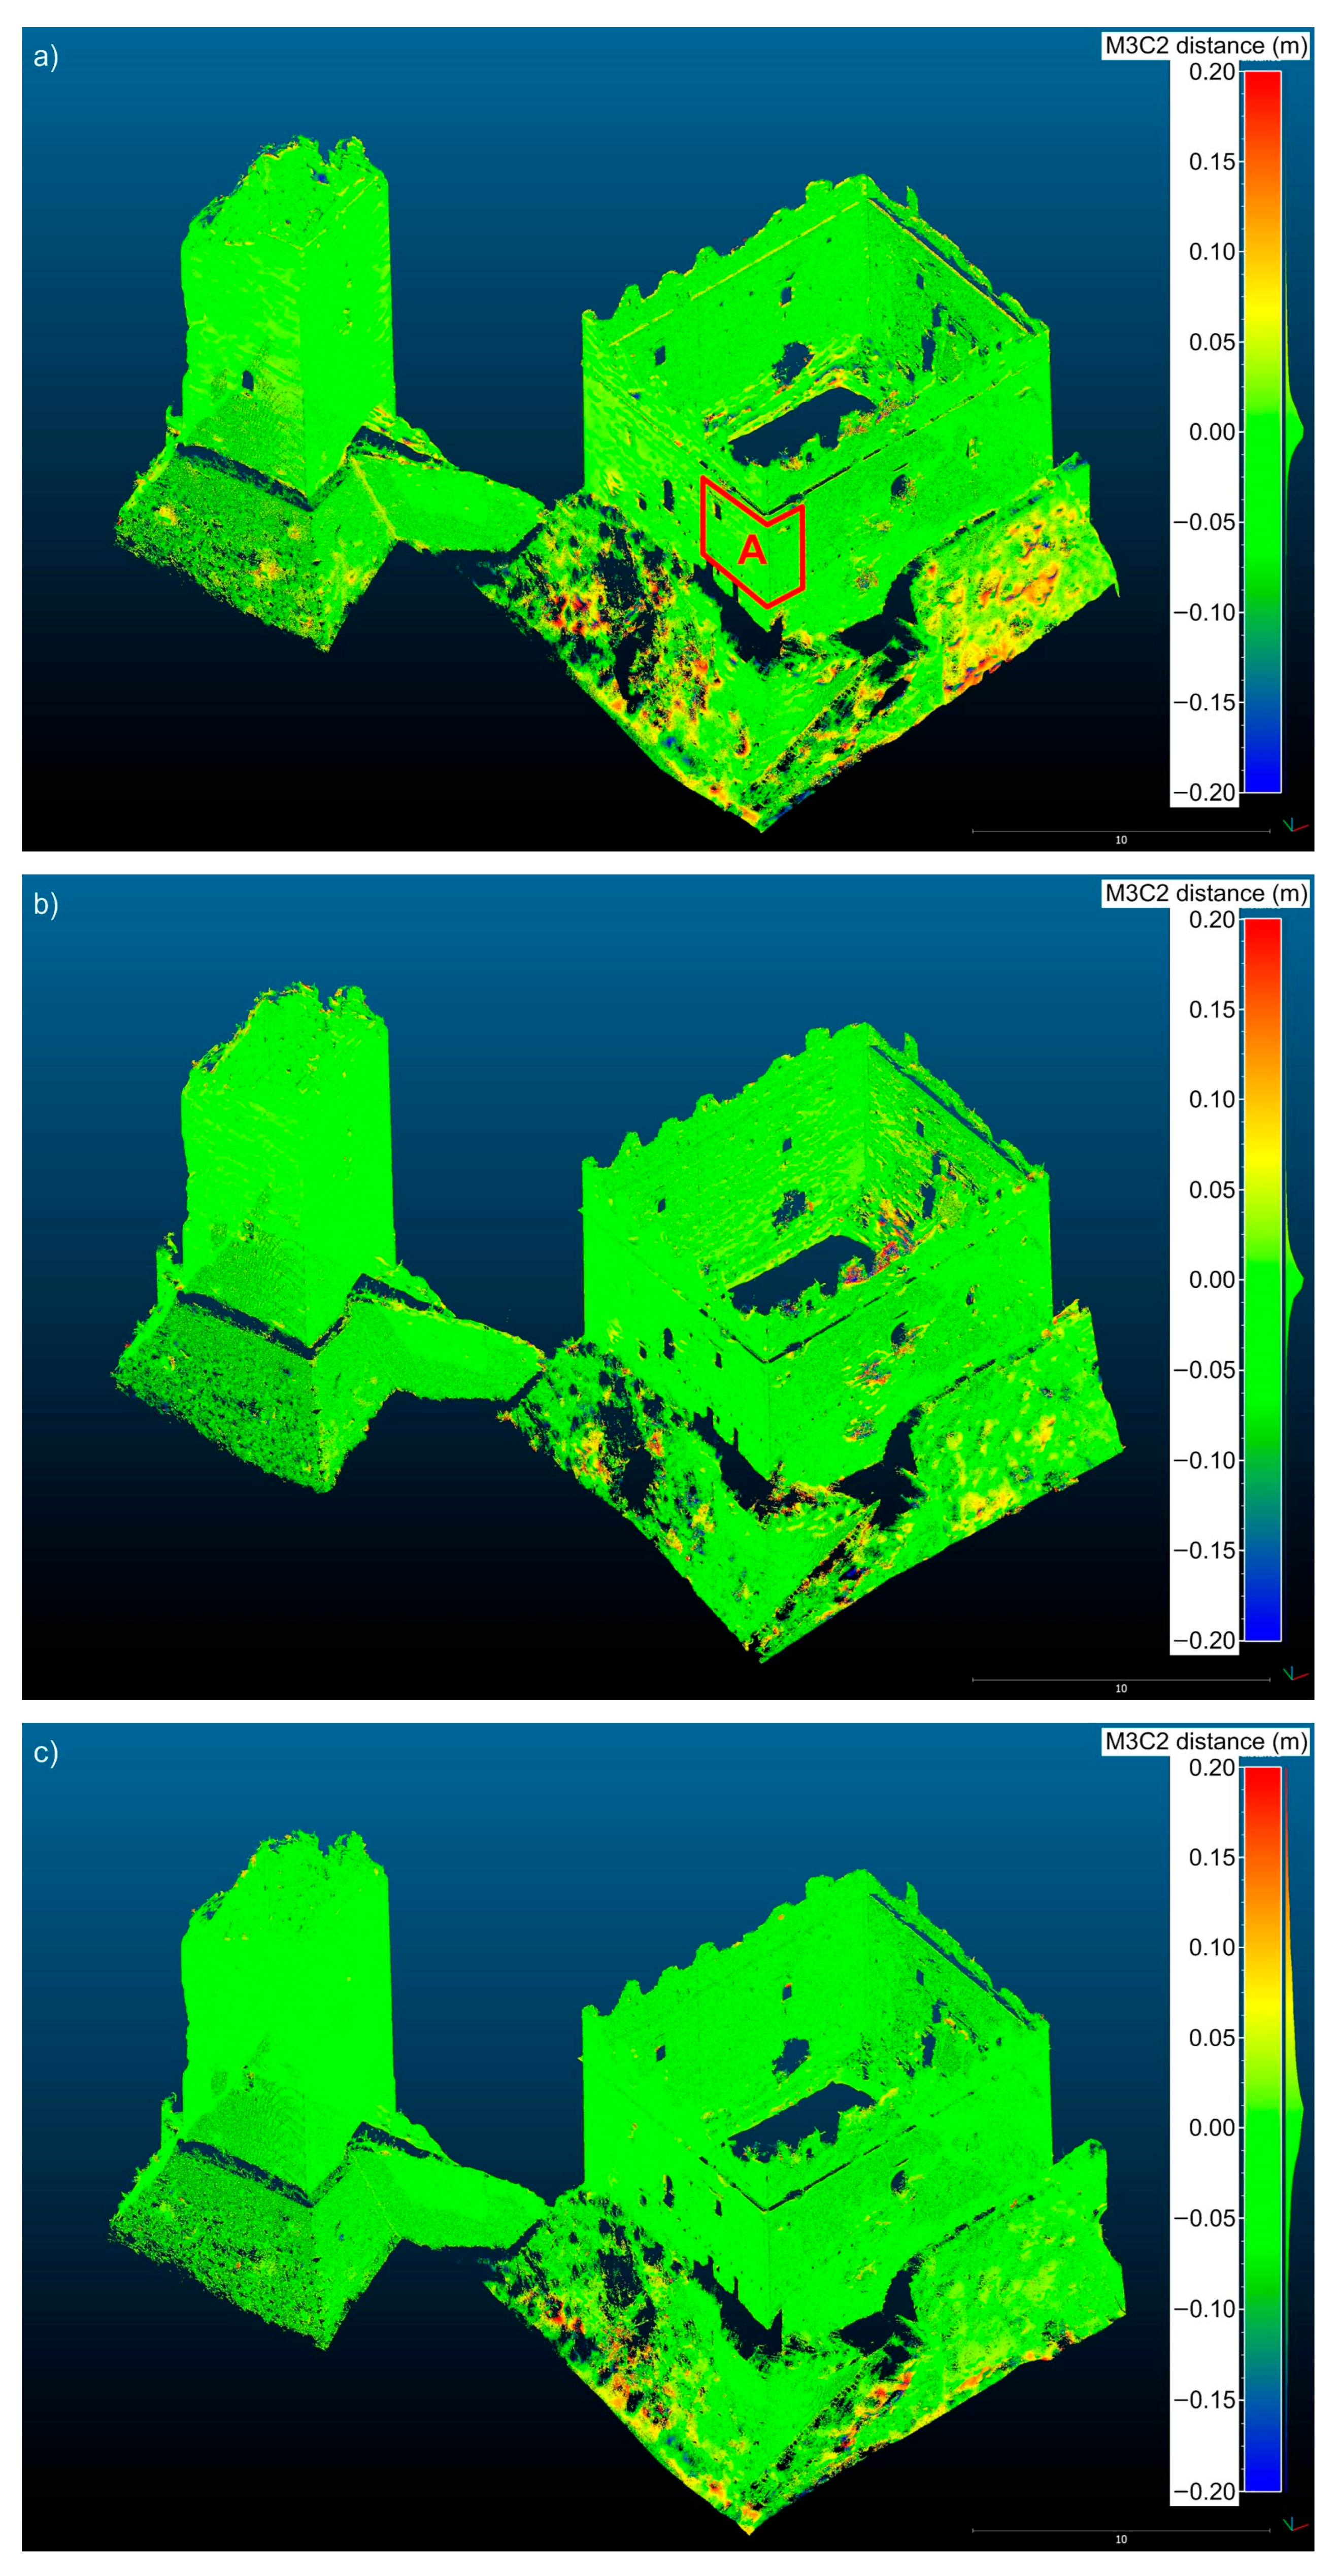Screen dimensions: 1339x2576
Task: Select the 'M3C2 distance (m)' title in panel b
Action: (x=1205, y=893)
